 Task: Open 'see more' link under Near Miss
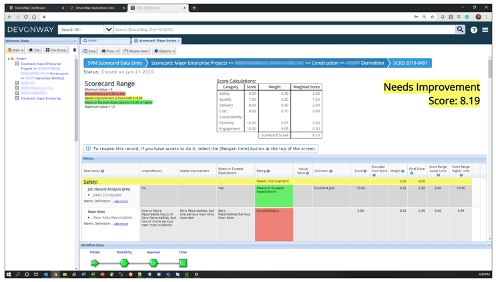(121, 224)
